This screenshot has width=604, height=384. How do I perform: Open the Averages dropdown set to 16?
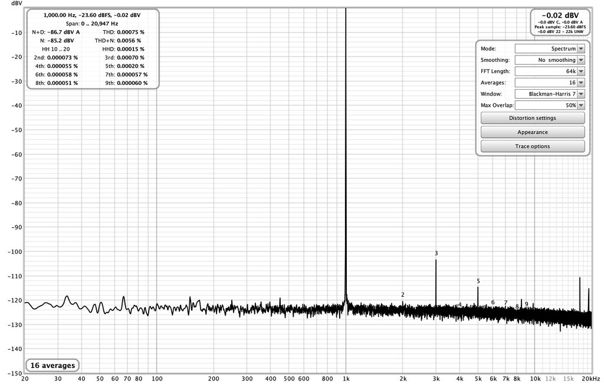coord(550,83)
